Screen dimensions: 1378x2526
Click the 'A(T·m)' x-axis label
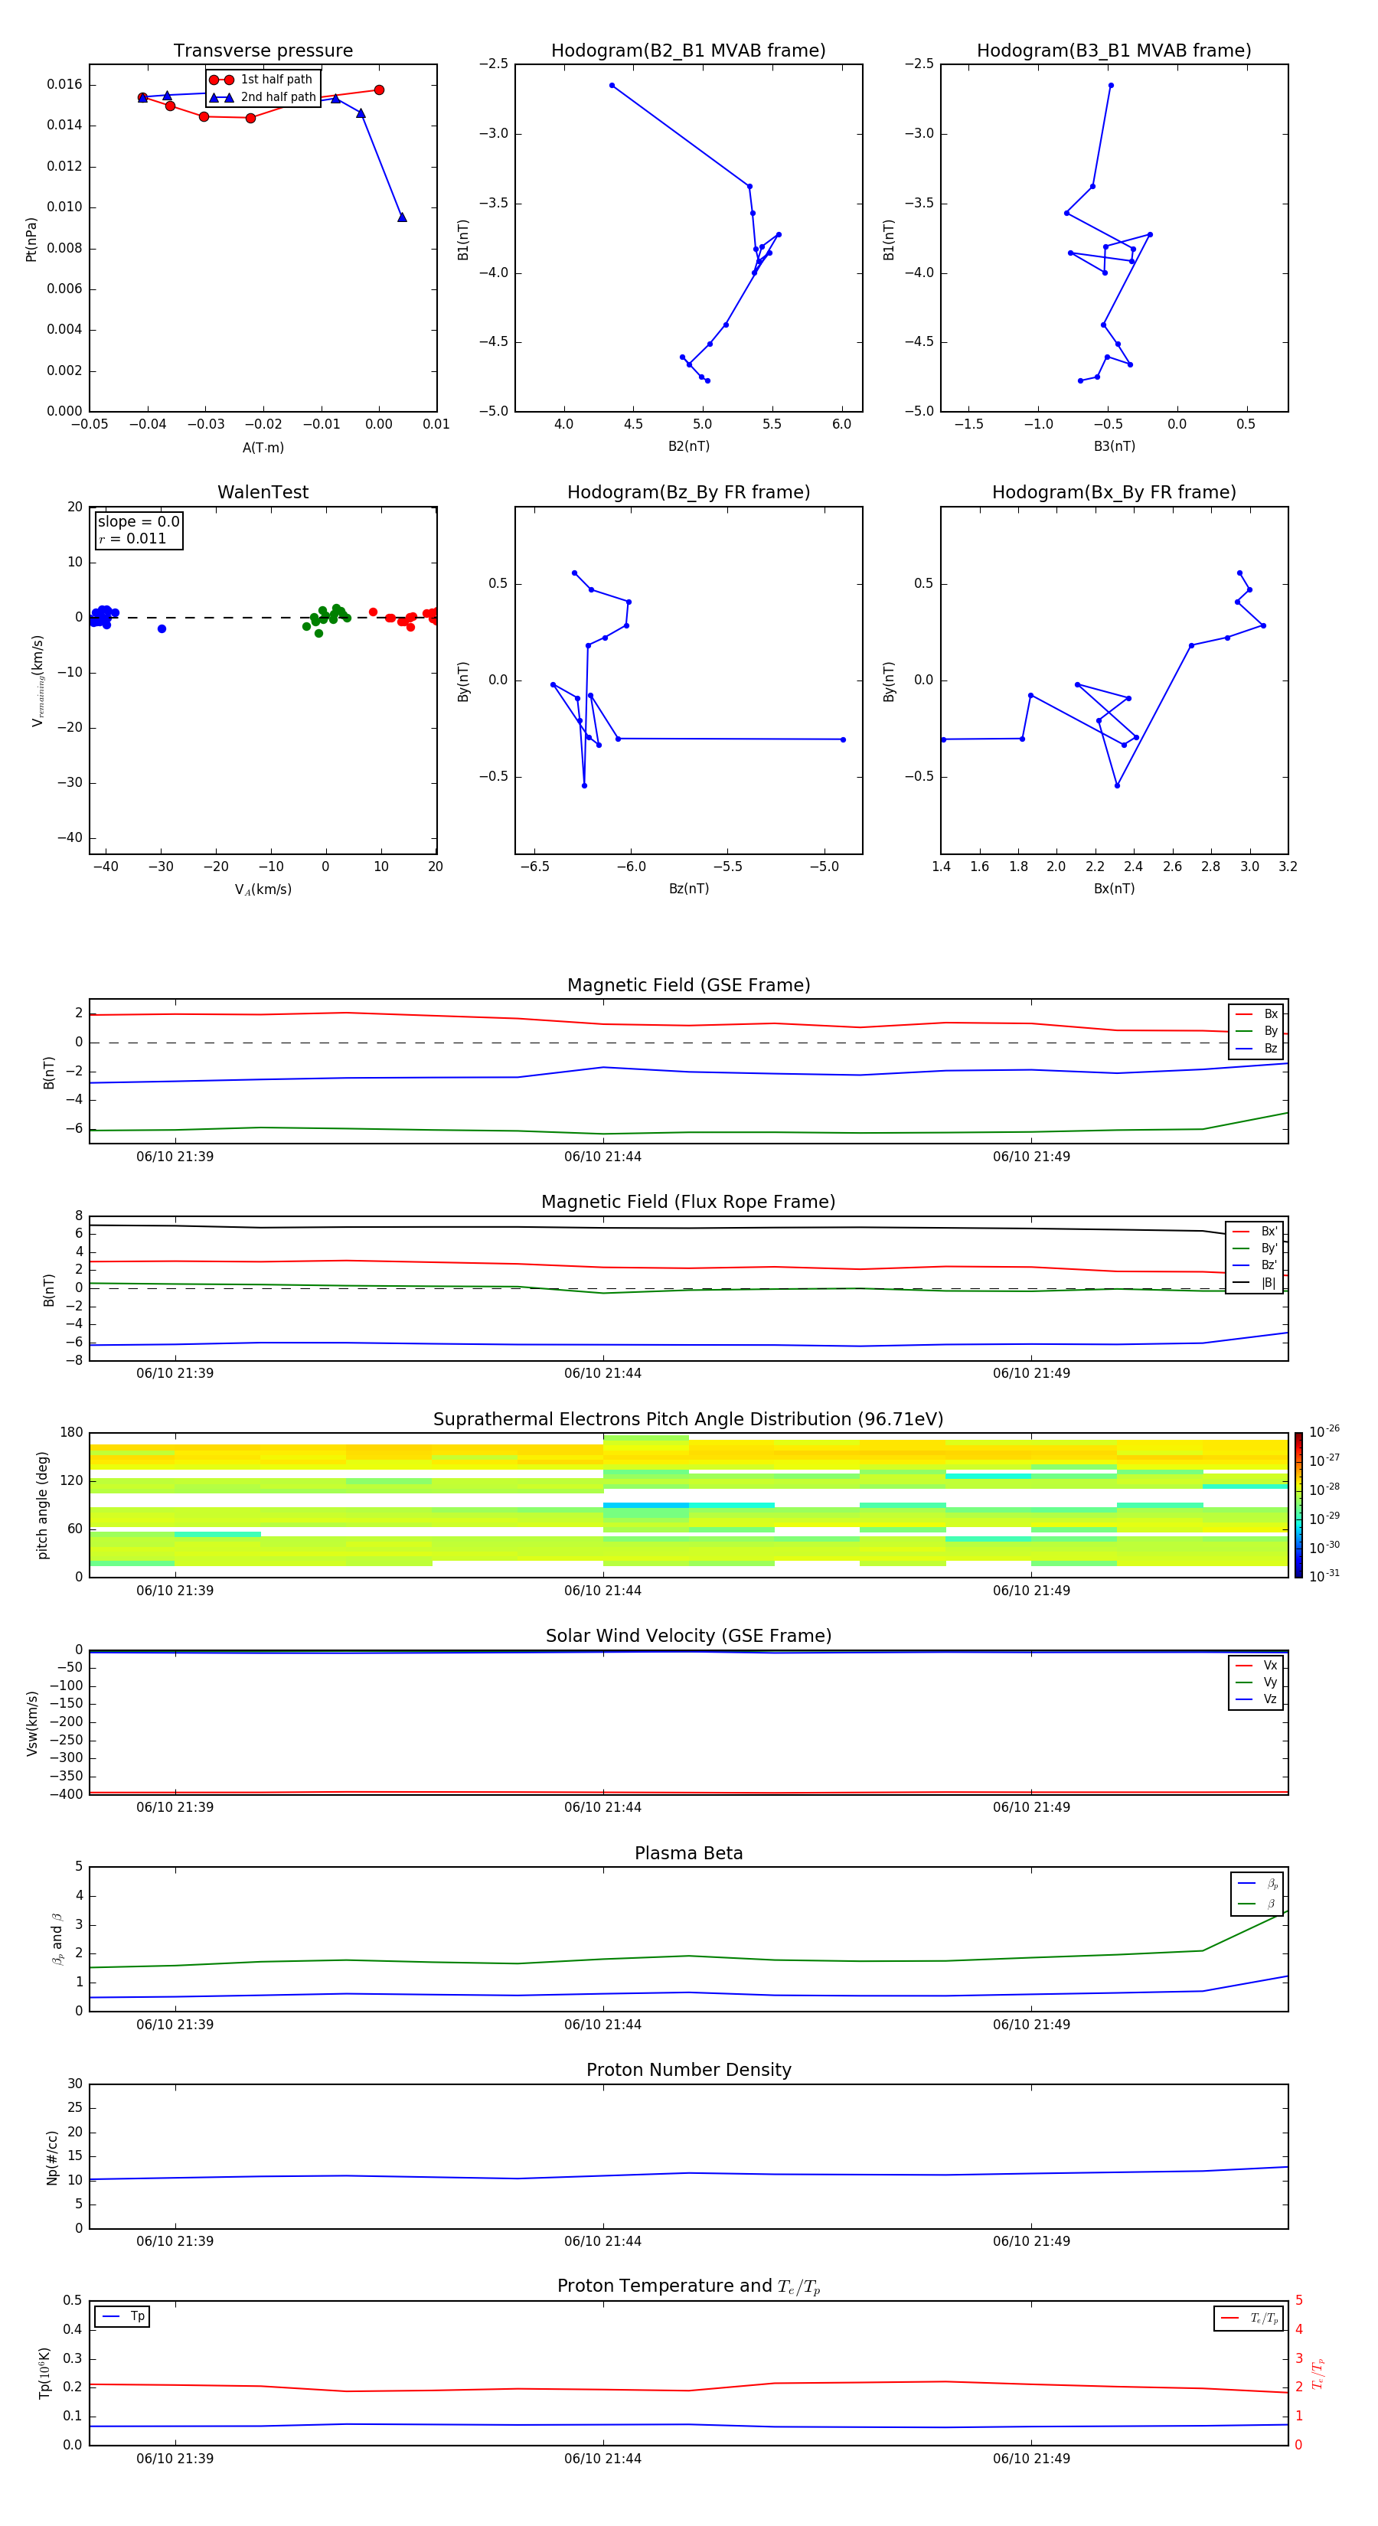(263, 448)
